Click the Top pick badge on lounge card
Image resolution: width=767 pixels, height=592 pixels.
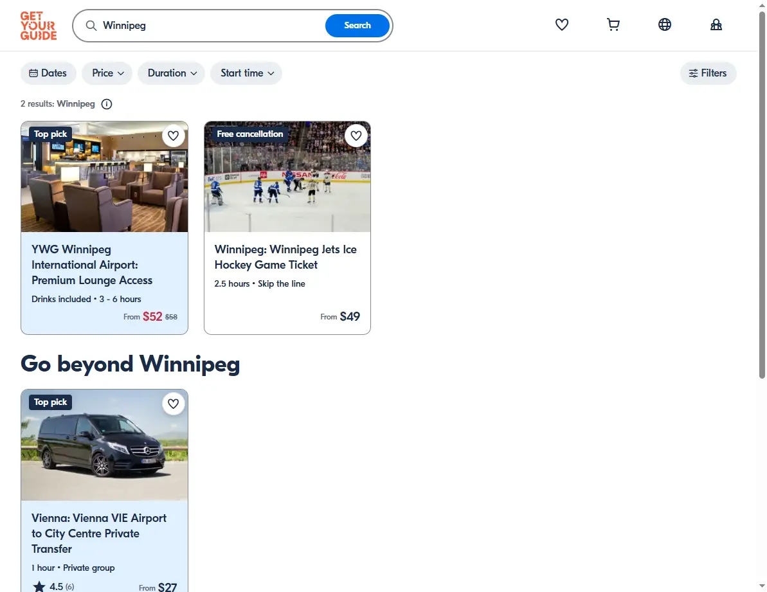click(x=50, y=134)
